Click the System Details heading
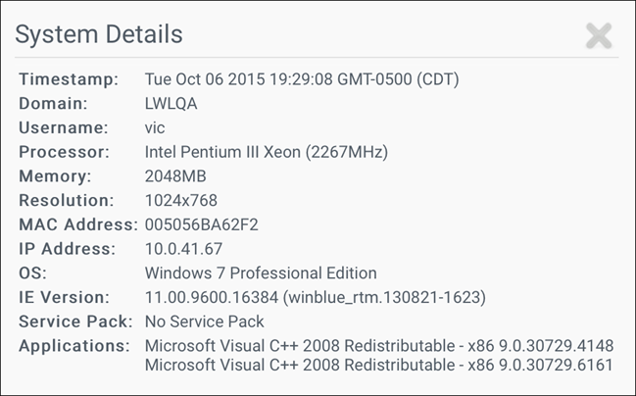 [99, 35]
